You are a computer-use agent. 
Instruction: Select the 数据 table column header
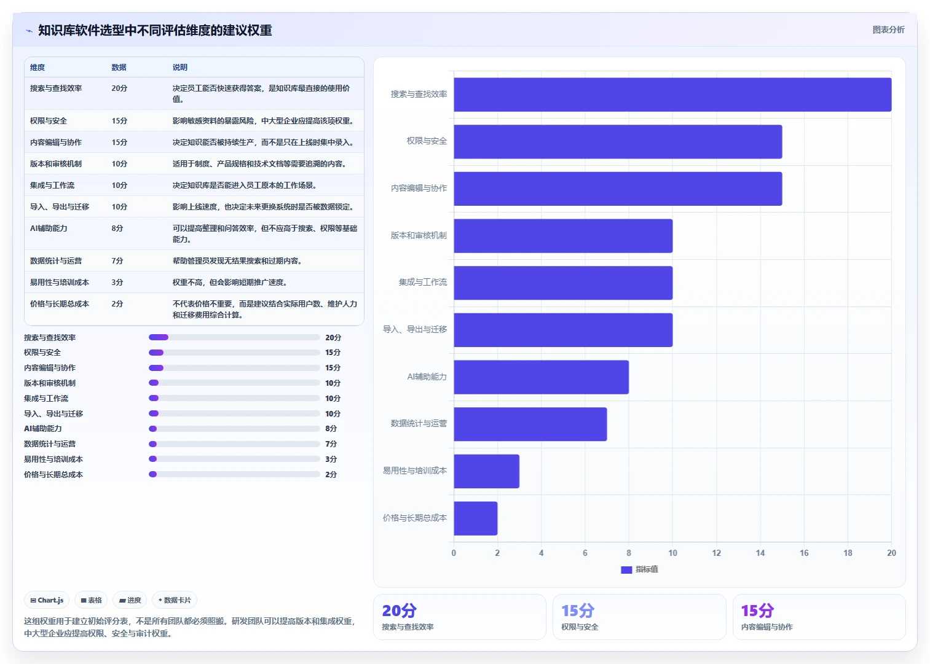point(119,68)
